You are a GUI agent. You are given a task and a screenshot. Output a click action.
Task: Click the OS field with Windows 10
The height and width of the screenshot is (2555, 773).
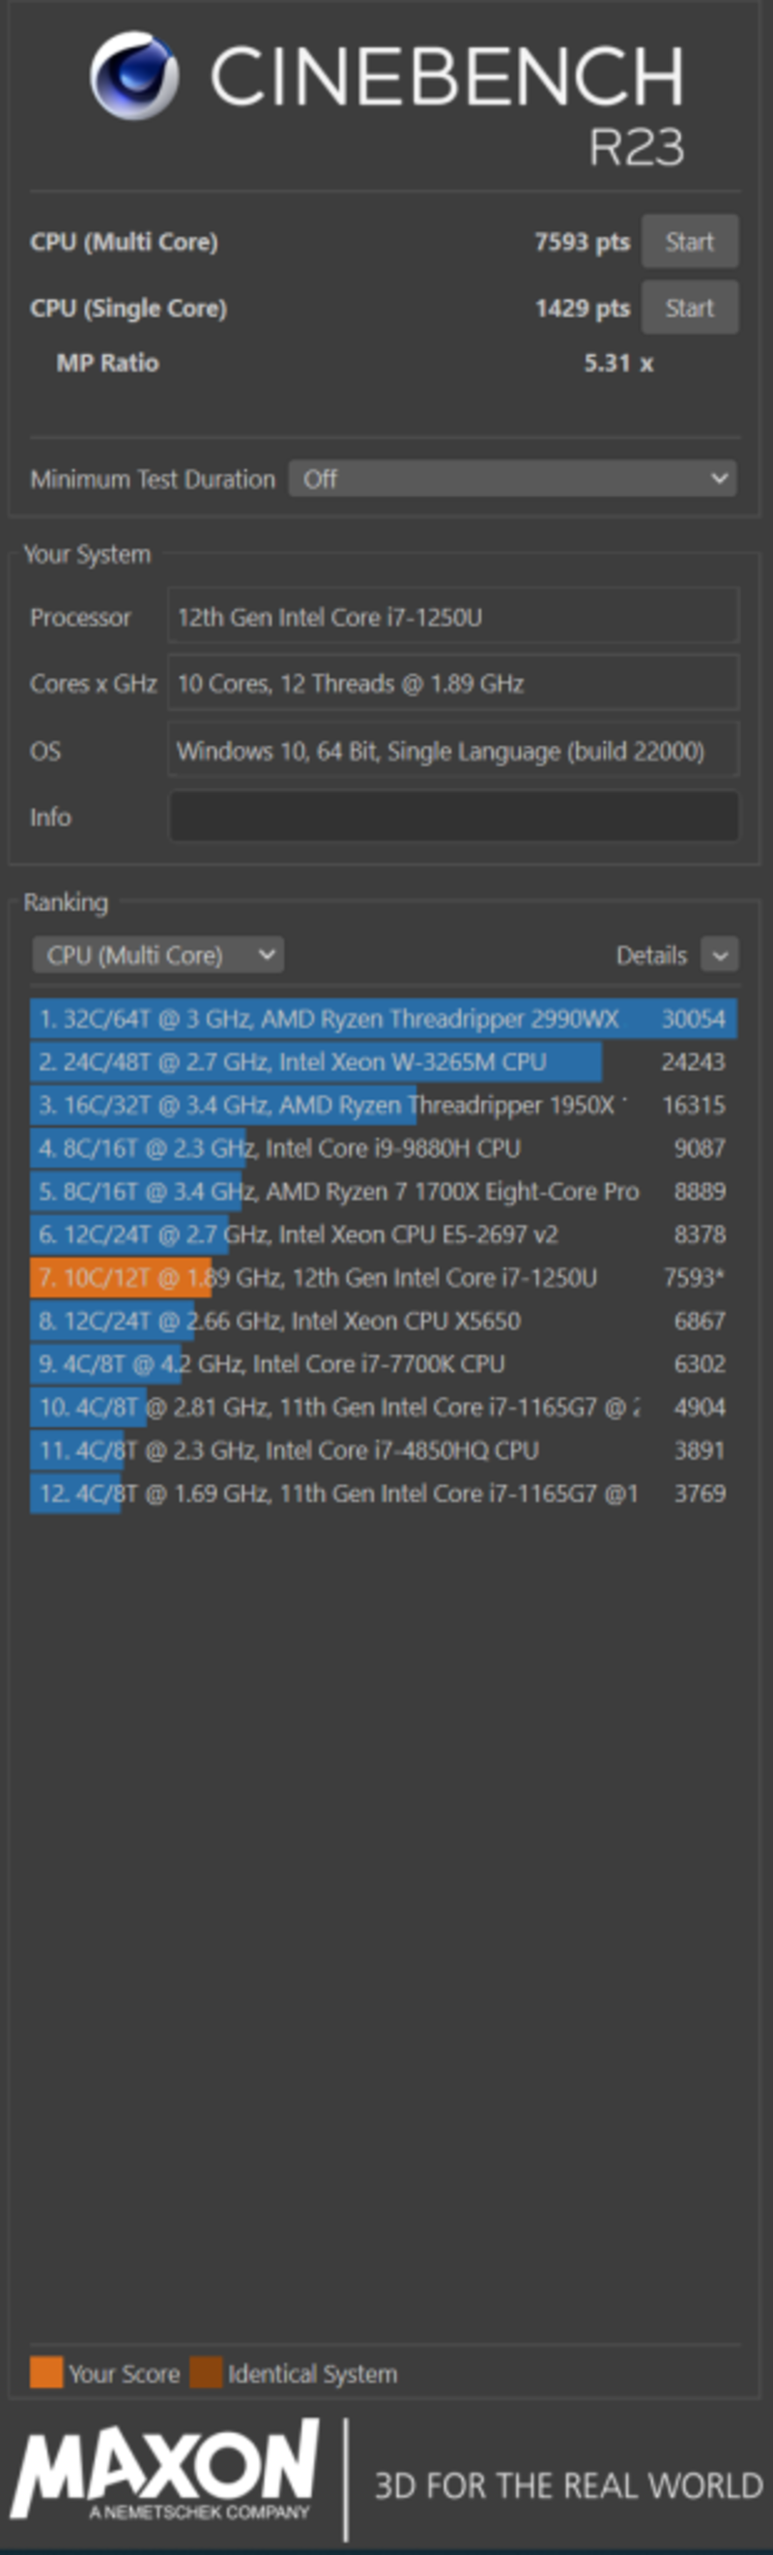point(454,750)
